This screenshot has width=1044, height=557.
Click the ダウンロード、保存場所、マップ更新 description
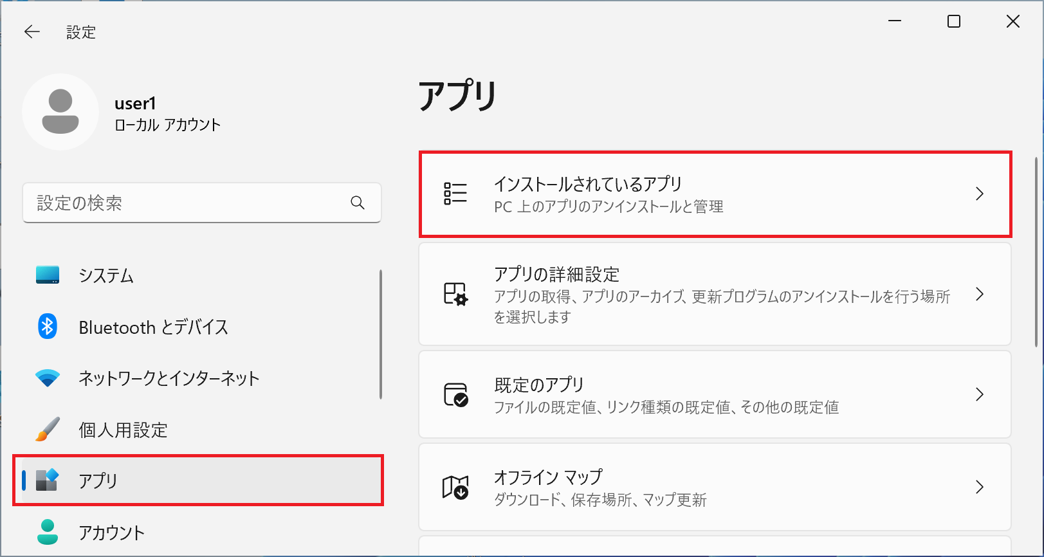pos(600,500)
